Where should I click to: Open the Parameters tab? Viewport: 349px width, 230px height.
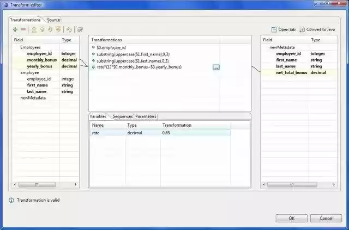coord(146,116)
